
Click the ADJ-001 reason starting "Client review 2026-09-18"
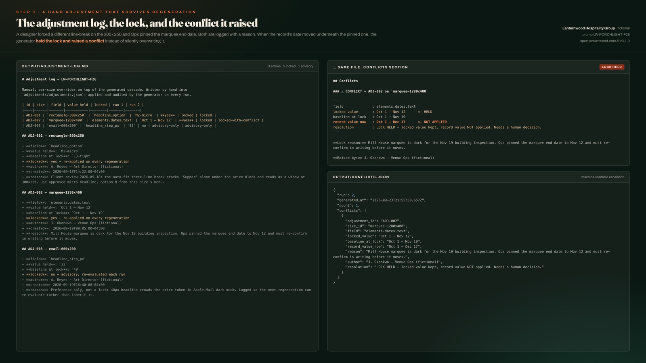(x=164, y=179)
